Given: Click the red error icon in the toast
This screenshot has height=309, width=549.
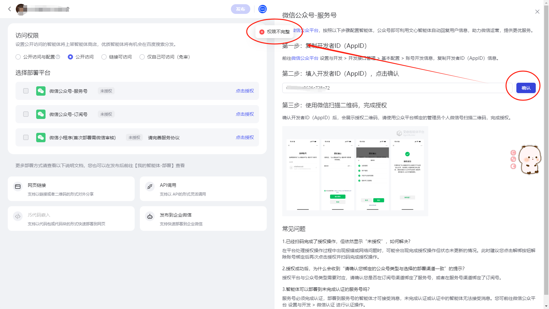Looking at the screenshot, I should pos(262,32).
